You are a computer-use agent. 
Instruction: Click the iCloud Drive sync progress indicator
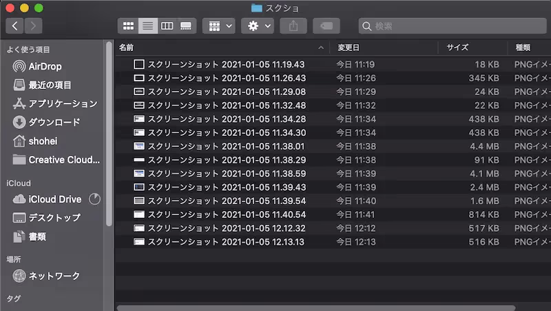(x=94, y=199)
